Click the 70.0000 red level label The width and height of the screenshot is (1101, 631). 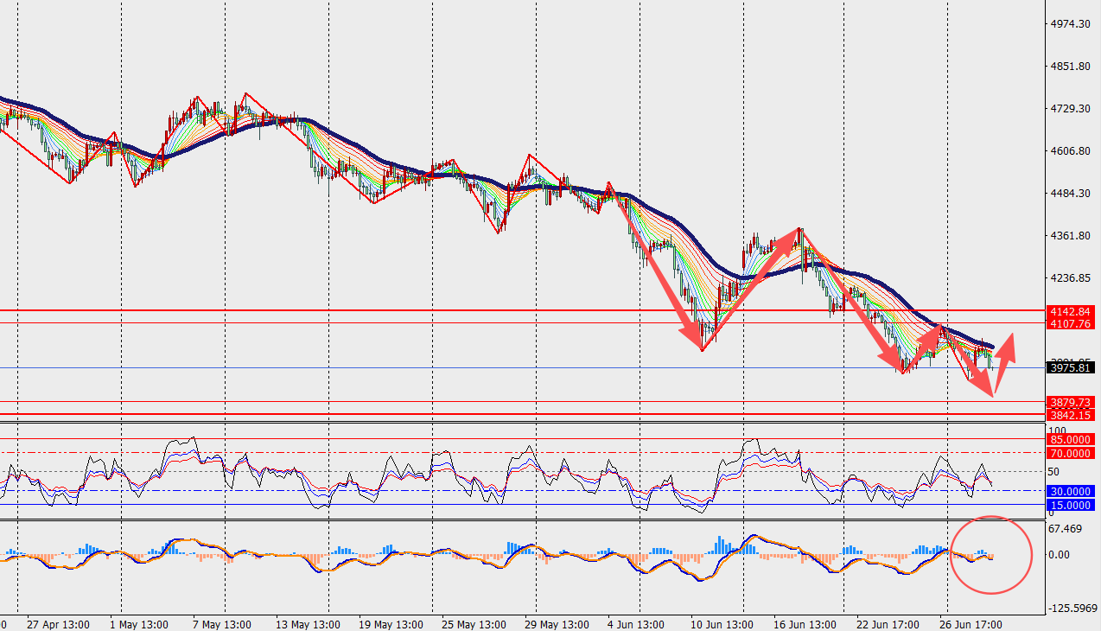pos(1070,453)
